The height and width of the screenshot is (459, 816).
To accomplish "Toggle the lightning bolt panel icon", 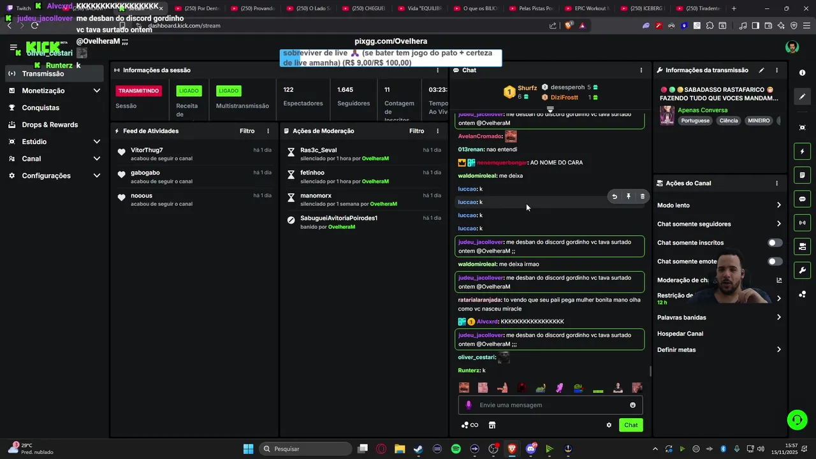I will pyautogui.click(x=802, y=152).
